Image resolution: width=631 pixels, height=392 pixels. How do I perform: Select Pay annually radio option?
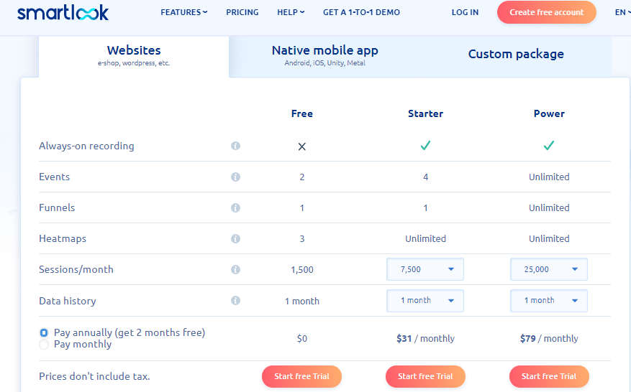pyautogui.click(x=44, y=332)
